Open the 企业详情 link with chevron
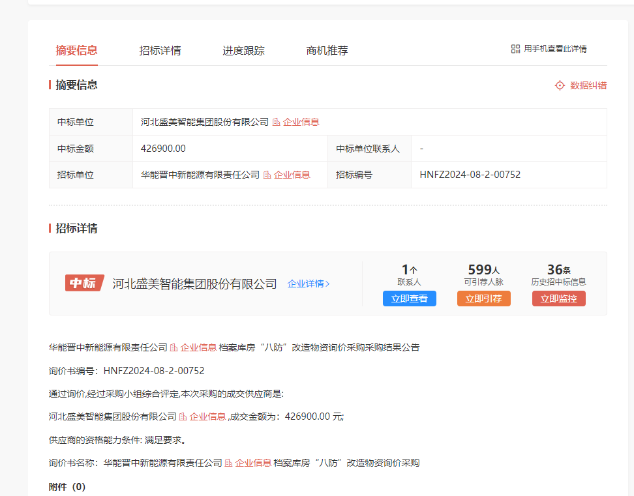Viewport: 634px width, 496px height. click(309, 284)
